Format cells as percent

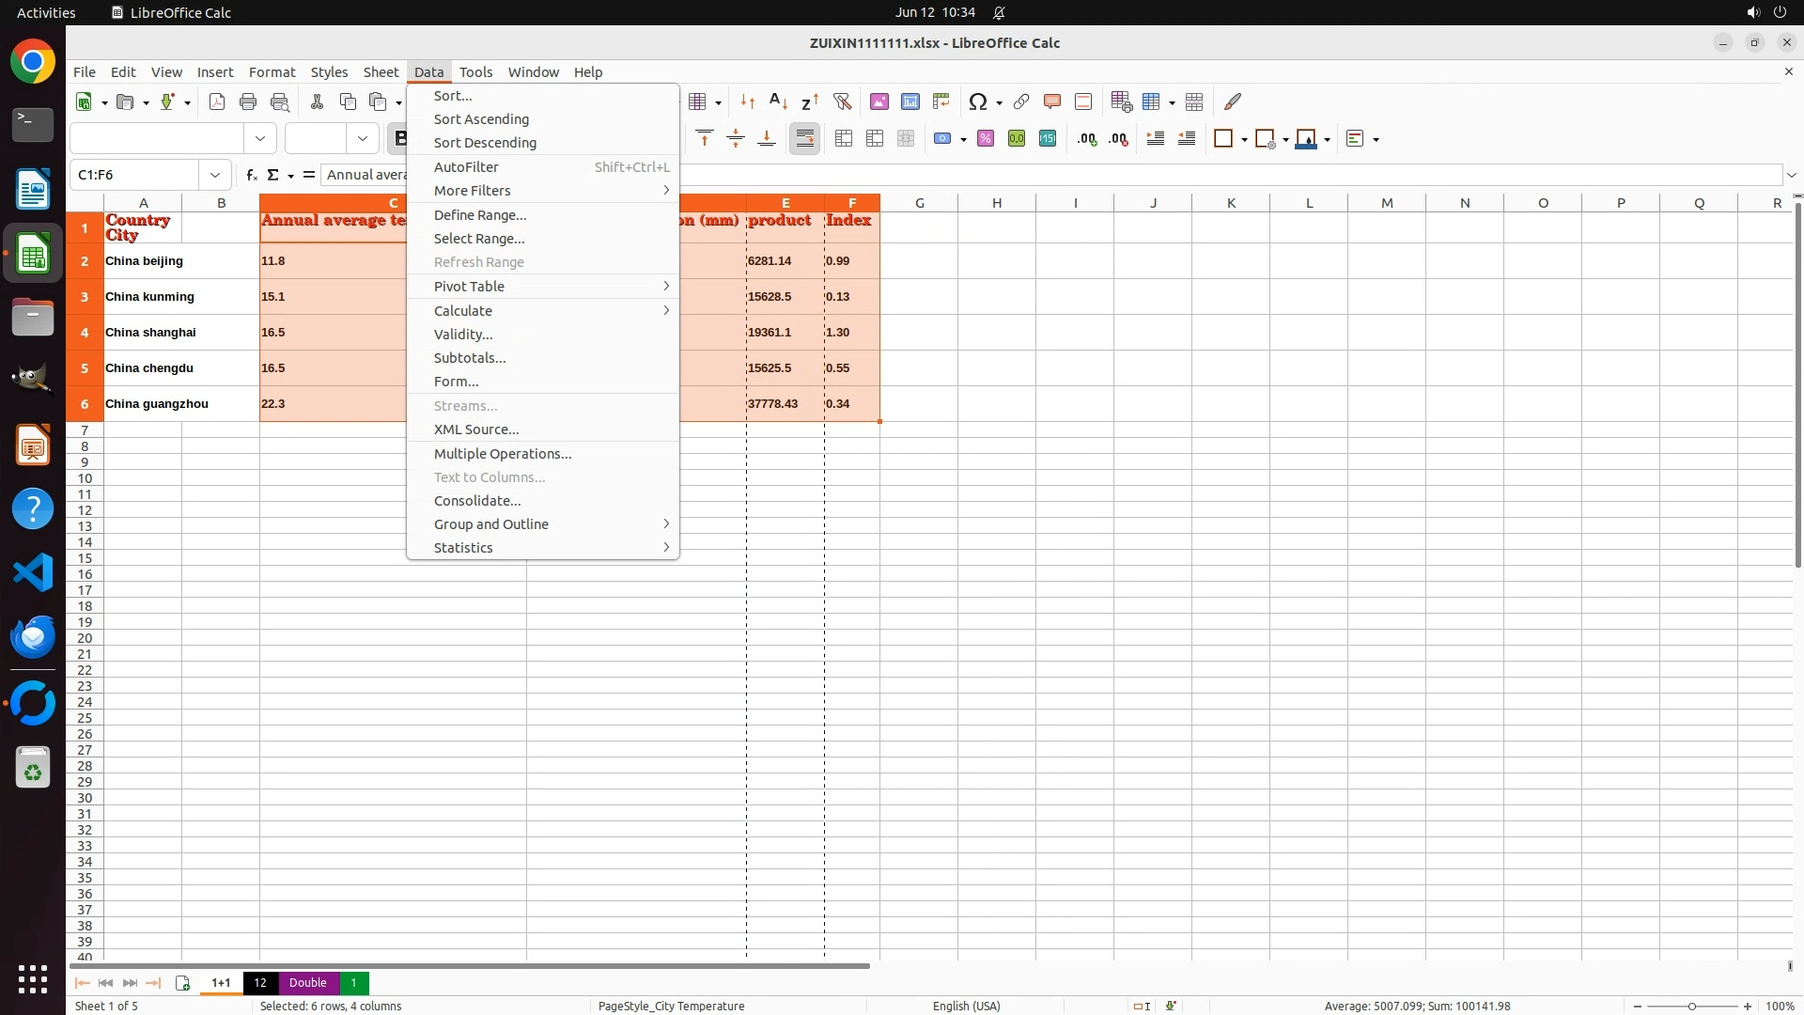coord(986,139)
